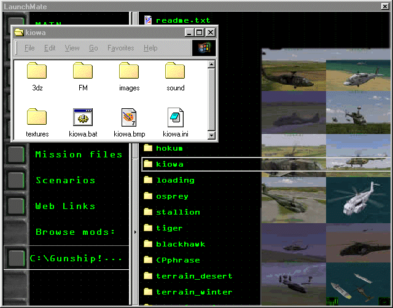Screen dimensions: 393x308
Task: Open the sound folder in the kiowa window
Action: click(x=175, y=71)
